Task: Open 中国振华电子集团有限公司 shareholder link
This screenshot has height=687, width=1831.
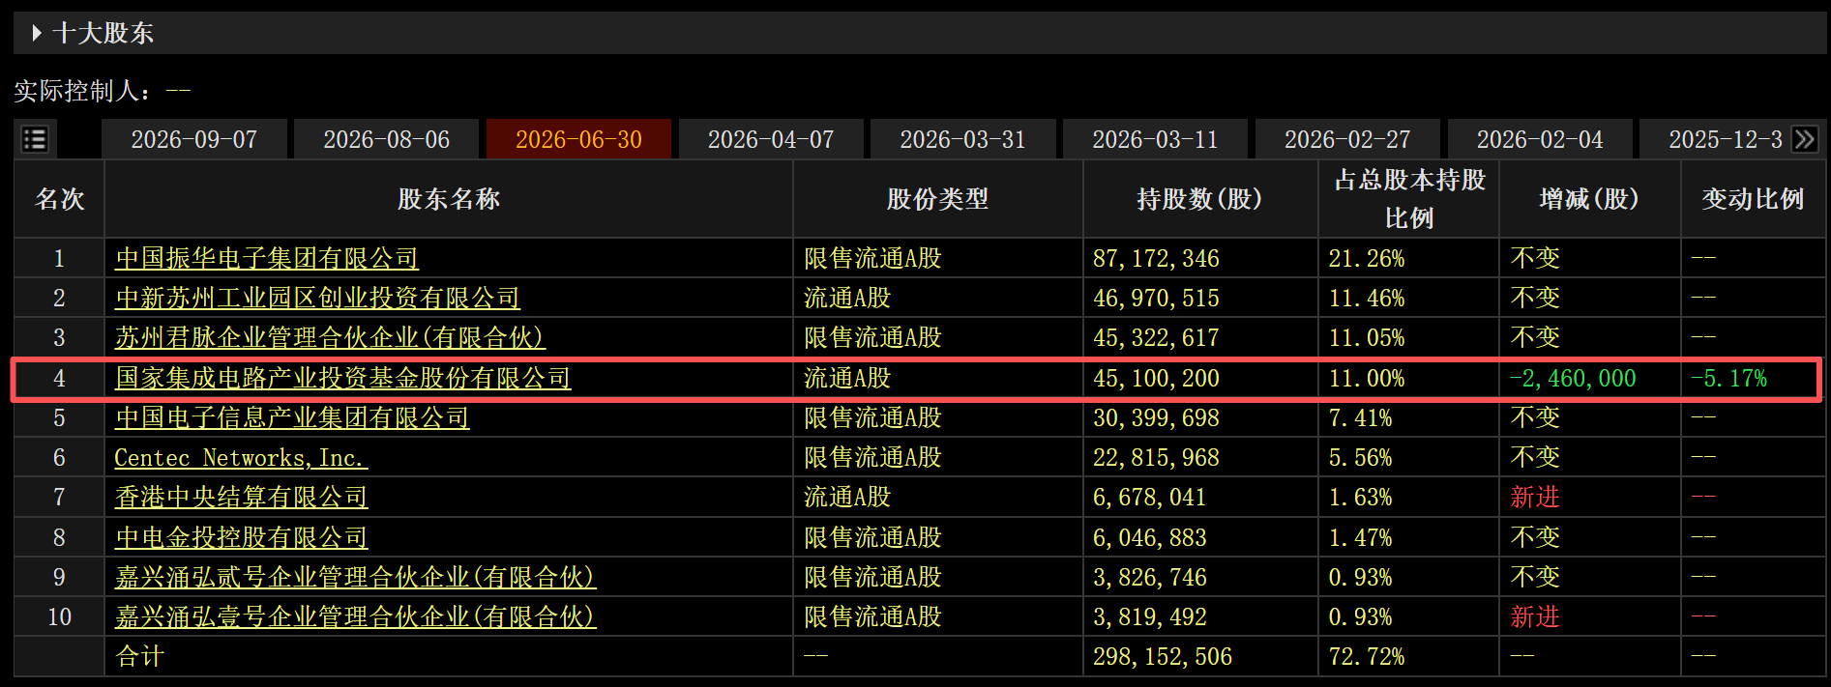Action: [267, 258]
